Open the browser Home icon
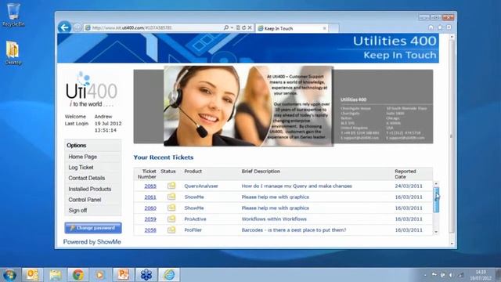 tap(431, 27)
